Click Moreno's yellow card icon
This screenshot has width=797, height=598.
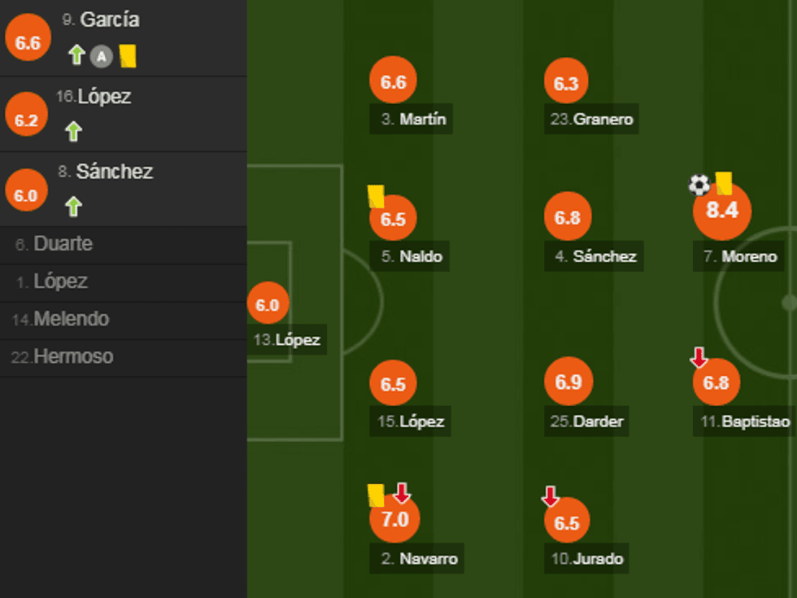(724, 183)
